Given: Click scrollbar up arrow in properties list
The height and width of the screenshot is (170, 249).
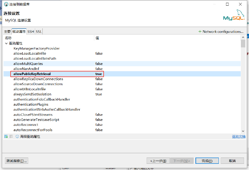Looking at the screenshot, I should pyautogui.click(x=243, y=38).
